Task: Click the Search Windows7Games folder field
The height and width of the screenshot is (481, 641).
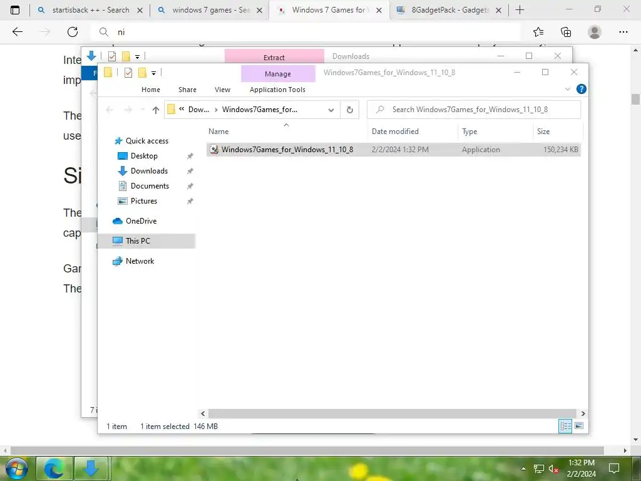Action: pyautogui.click(x=474, y=110)
